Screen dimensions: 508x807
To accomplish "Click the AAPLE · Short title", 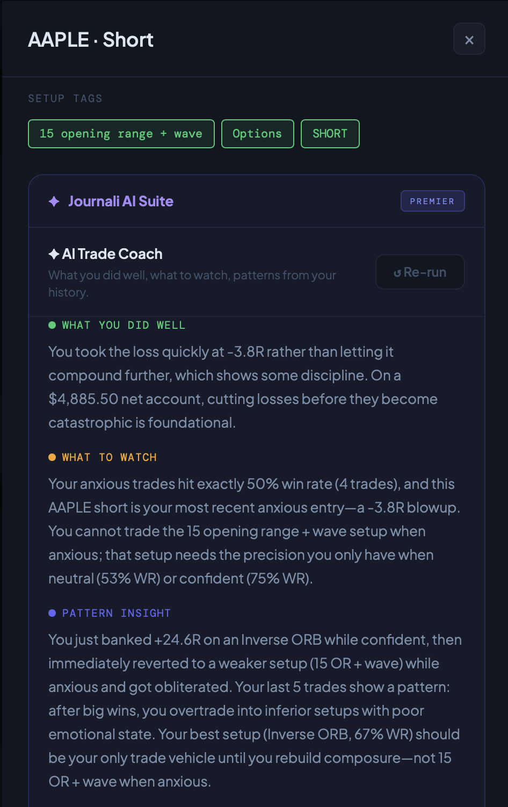I will click(91, 40).
